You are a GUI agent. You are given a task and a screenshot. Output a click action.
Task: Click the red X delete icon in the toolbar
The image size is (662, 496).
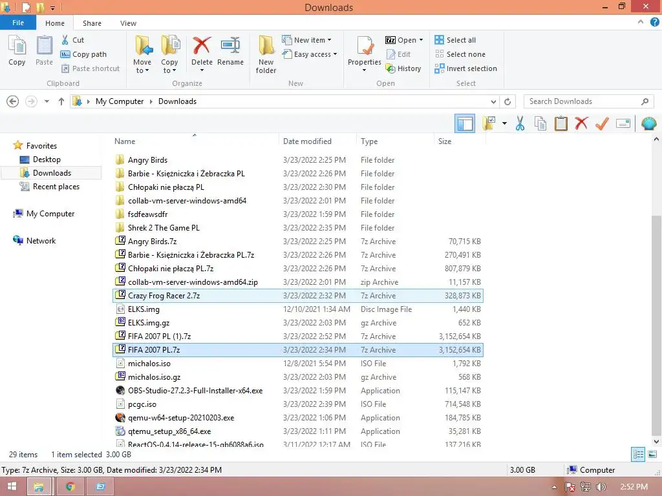(581, 123)
